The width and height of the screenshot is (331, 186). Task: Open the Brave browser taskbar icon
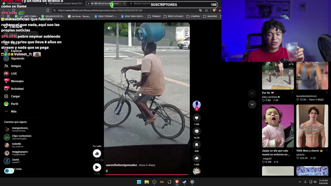177,182
